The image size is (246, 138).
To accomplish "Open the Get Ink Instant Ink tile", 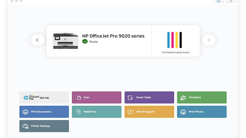I will click(44, 97).
